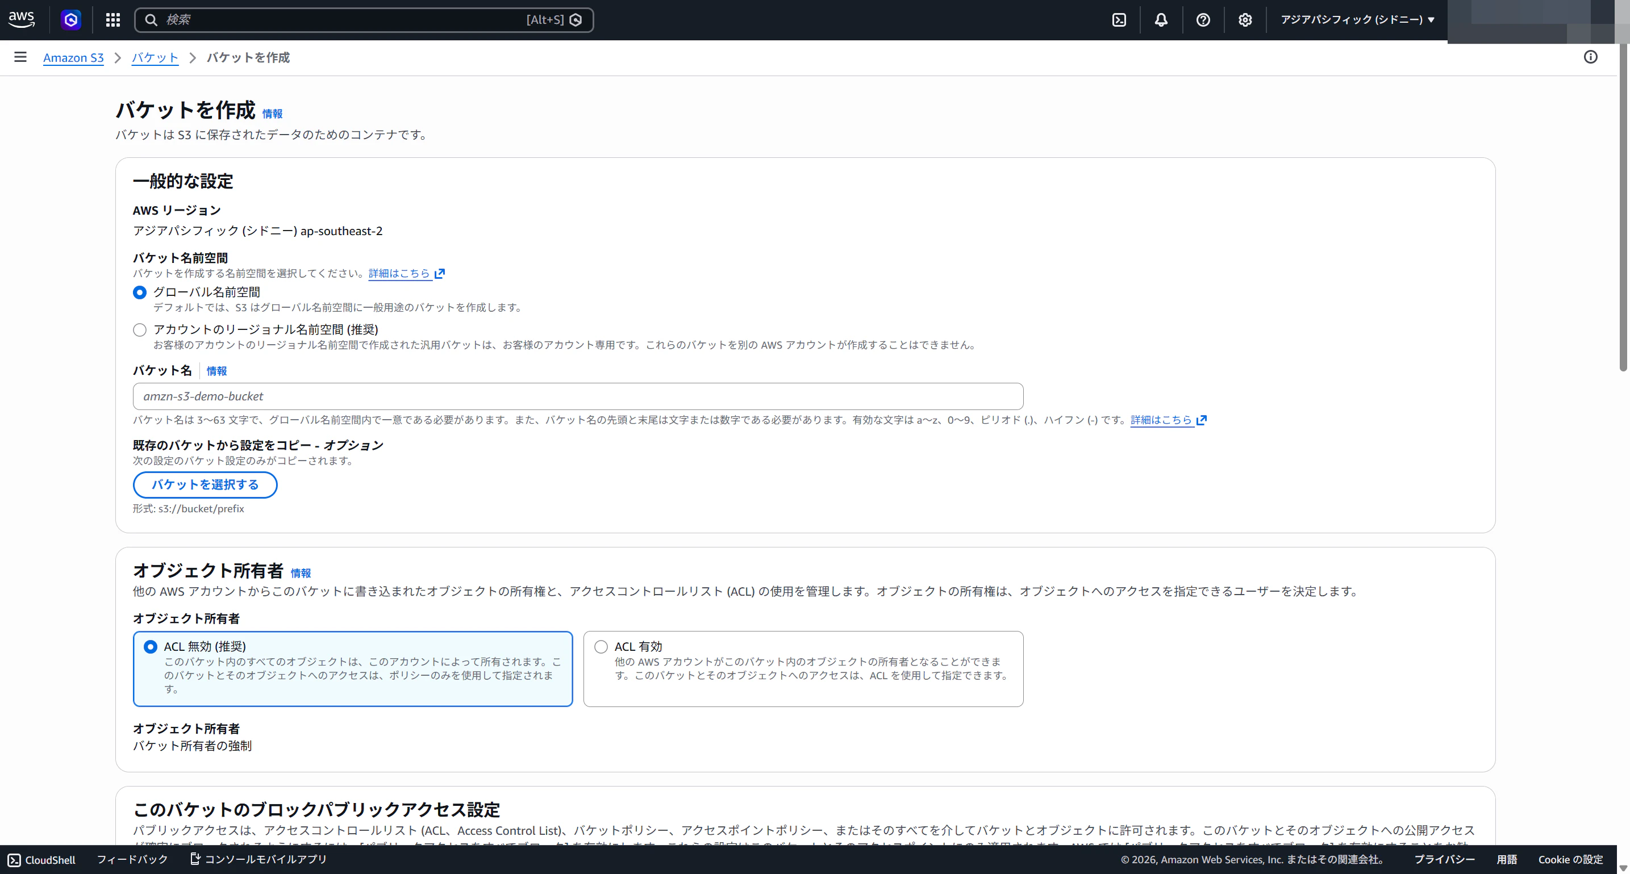Click the search magnifier icon
The image size is (1630, 874).
coord(151,20)
